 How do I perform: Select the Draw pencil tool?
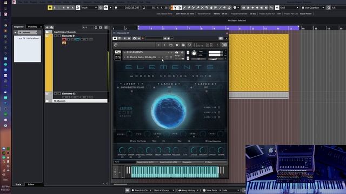click(x=184, y=8)
